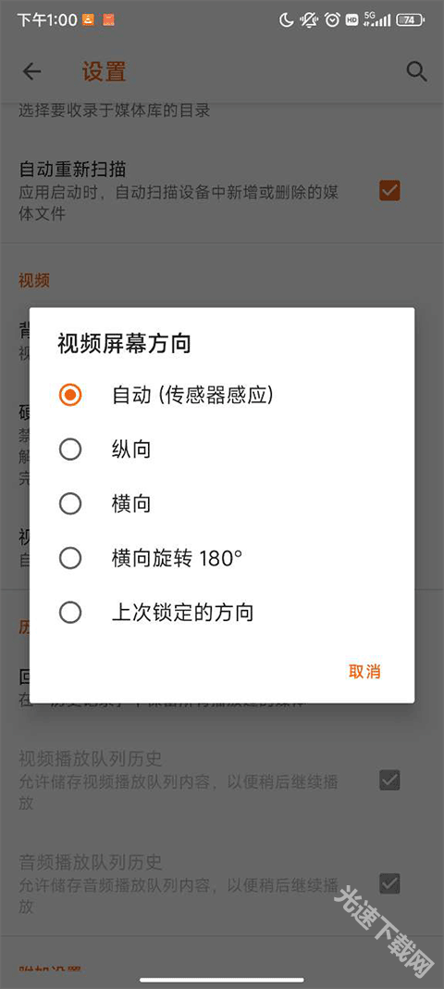Tap the moon do-not-disturb status icon
Screen dimensions: 444x989
pos(287,20)
